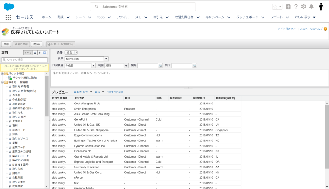Open the キャンペーン tab
329x189 pixels.
pos(215,17)
